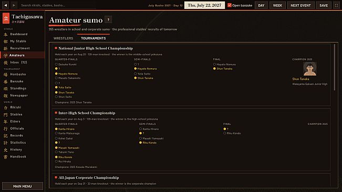Viewport: 342px width, 192px height.
Task: Open Hayato Nomura in Junior High final
Action: point(226,65)
